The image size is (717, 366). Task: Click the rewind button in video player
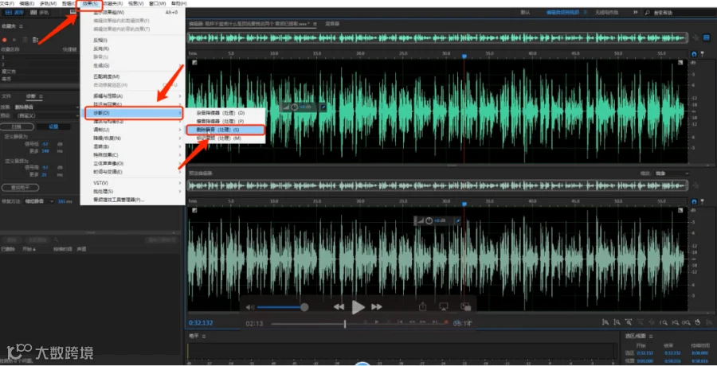click(339, 307)
